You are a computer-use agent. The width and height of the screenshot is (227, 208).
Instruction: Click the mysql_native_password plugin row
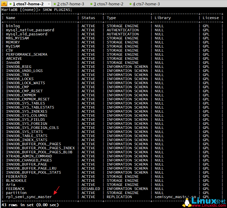point(30,30)
